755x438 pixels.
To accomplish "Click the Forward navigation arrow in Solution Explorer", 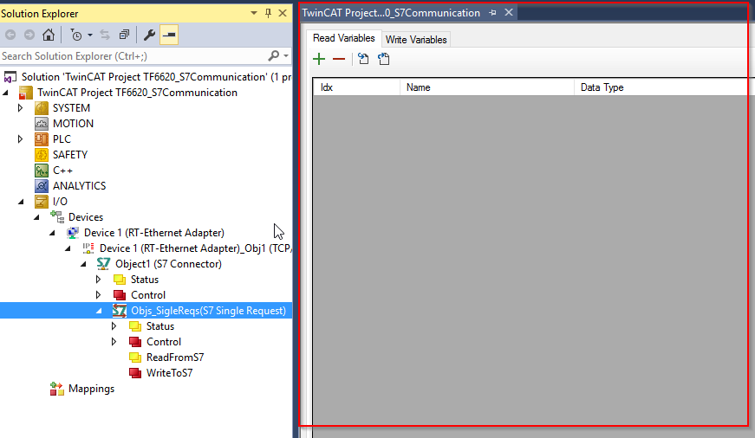I will [29, 35].
